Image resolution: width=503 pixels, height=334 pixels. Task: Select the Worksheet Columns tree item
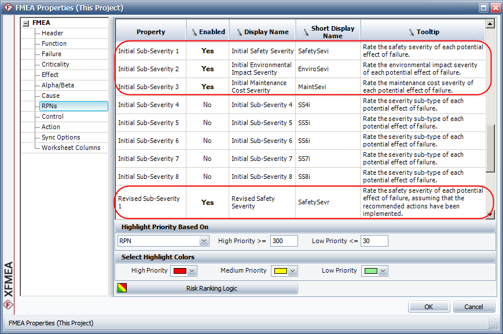point(71,148)
